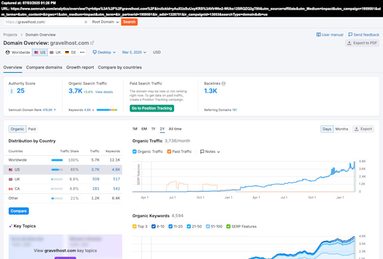Switch chart to Months view

[342, 129]
